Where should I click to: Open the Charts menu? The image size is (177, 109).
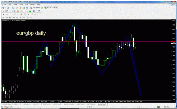pos(21,5)
